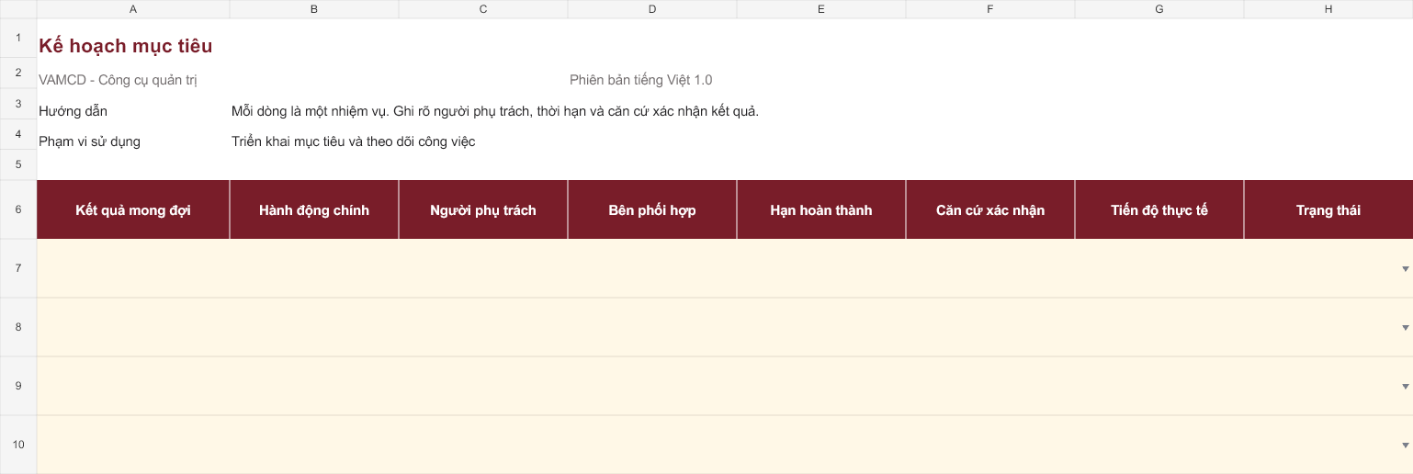Click the 'Người phụ trách' header cell
Image resolution: width=1413 pixels, height=474 pixels.
(x=483, y=209)
